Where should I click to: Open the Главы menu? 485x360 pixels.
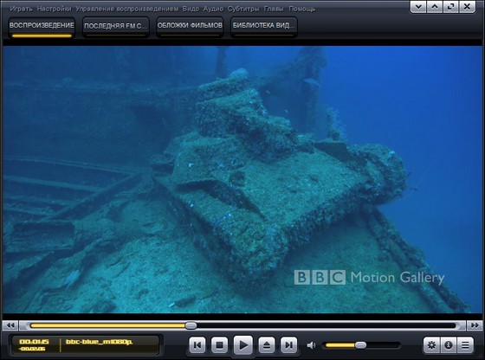pos(274,9)
